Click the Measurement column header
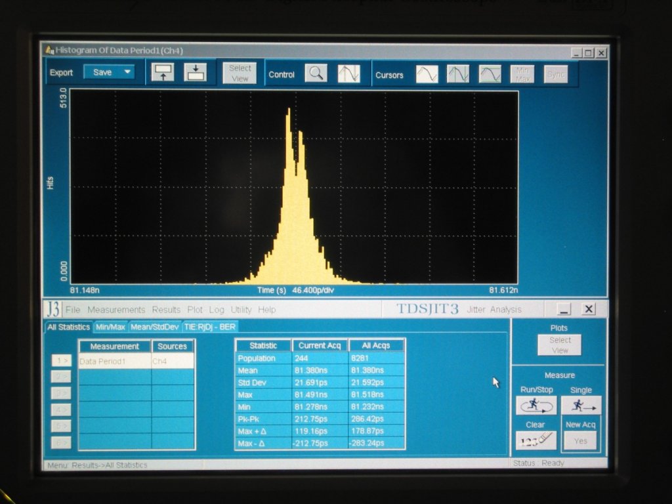The height and width of the screenshot is (504, 672). (x=114, y=346)
